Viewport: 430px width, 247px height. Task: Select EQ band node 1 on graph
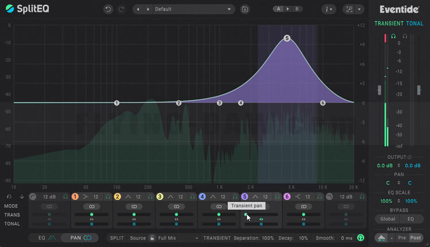[116, 103]
